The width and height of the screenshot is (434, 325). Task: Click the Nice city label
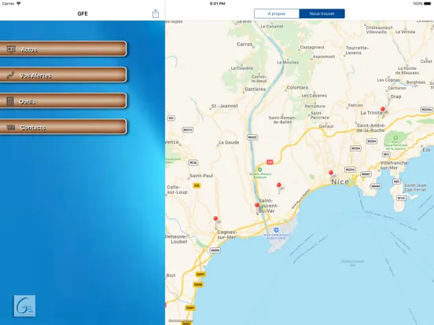(x=340, y=182)
